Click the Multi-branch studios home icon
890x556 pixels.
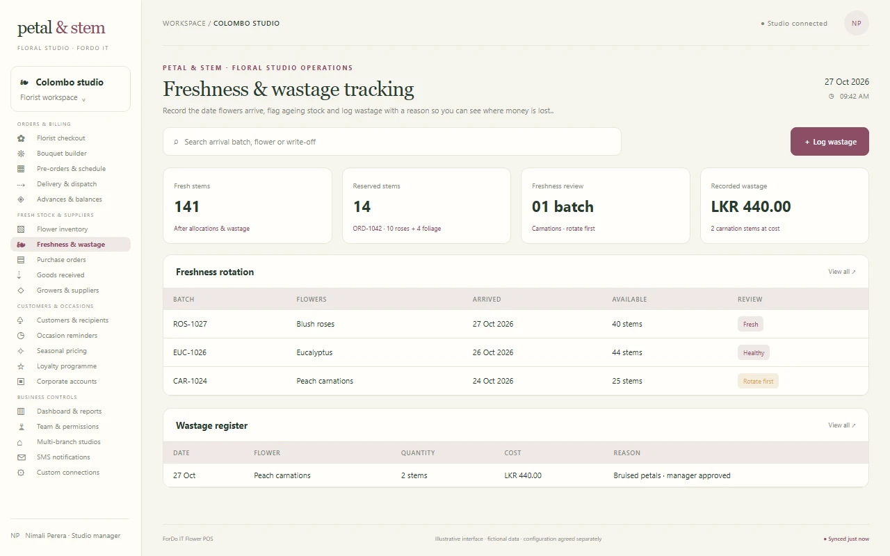click(x=21, y=442)
